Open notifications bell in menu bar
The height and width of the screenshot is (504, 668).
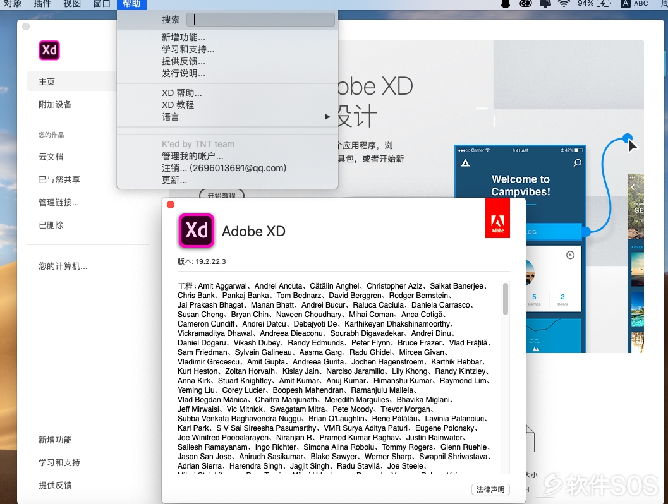pos(545,4)
